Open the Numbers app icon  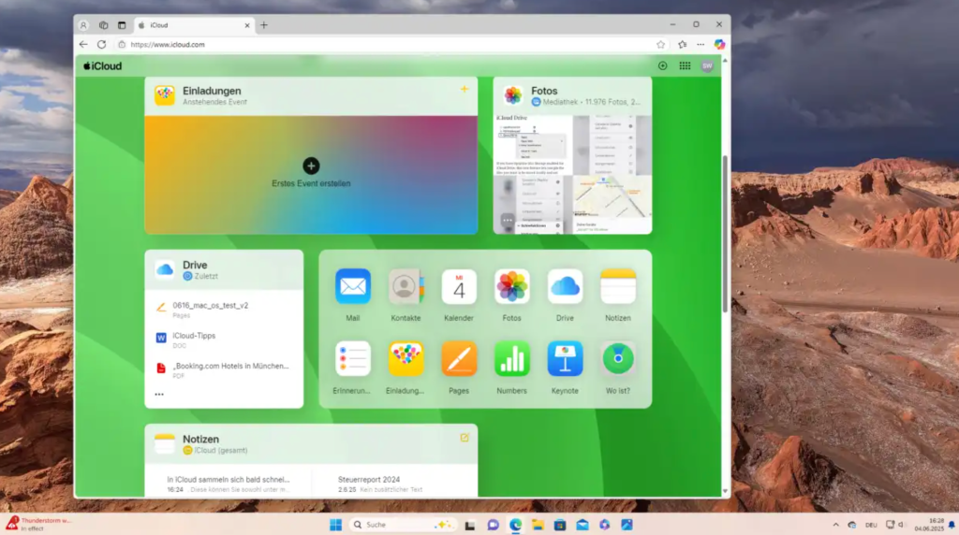(512, 358)
